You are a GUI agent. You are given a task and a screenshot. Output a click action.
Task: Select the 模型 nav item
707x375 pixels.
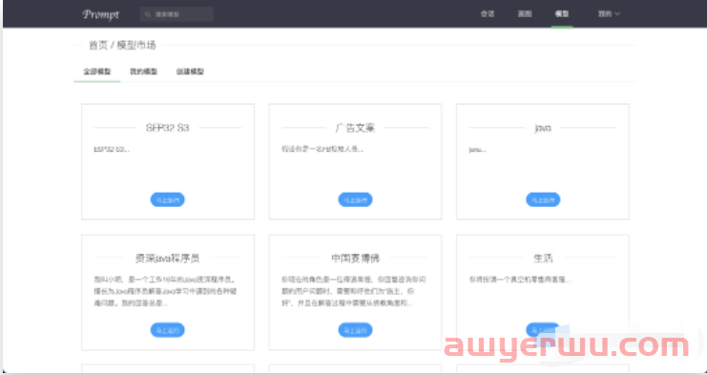click(x=562, y=14)
